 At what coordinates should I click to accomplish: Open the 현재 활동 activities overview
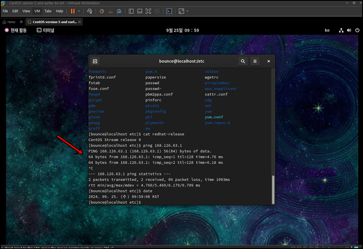point(16,30)
